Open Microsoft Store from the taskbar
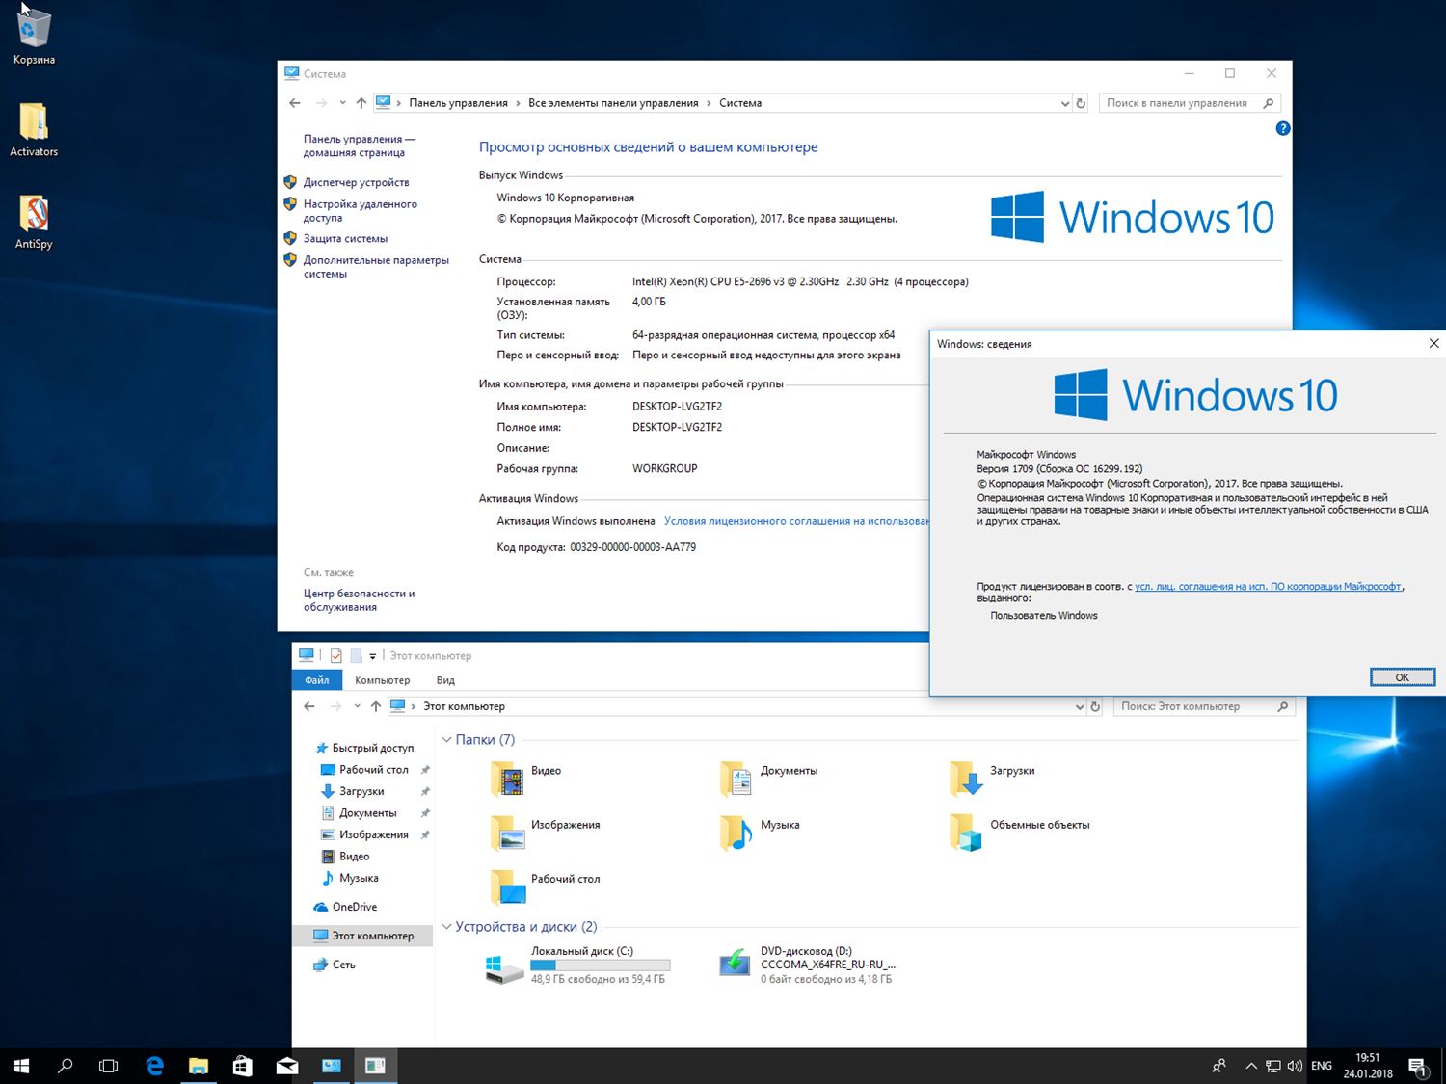The image size is (1446, 1084). 243,1066
